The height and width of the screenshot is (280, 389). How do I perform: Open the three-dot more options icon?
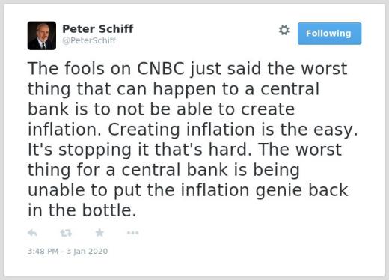[x=132, y=233]
